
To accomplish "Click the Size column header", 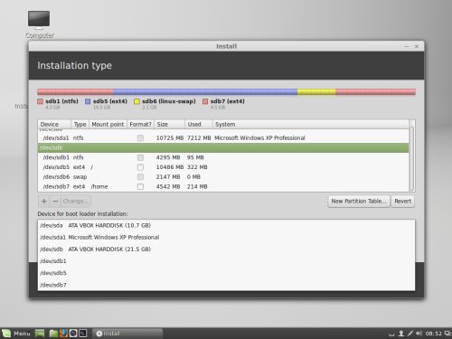I will click(x=169, y=124).
